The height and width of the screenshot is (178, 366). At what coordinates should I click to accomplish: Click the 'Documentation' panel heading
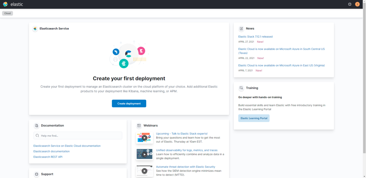(52, 126)
